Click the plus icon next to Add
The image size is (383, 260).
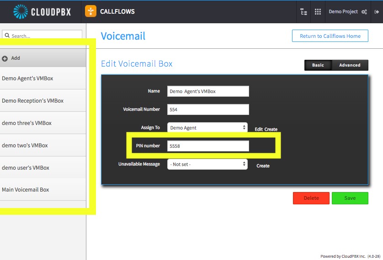click(5, 58)
